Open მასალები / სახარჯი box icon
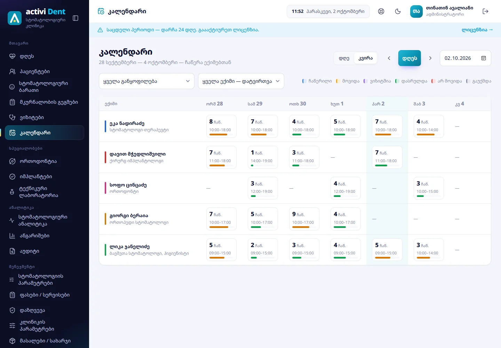The width and height of the screenshot is (501, 348). 12,341
